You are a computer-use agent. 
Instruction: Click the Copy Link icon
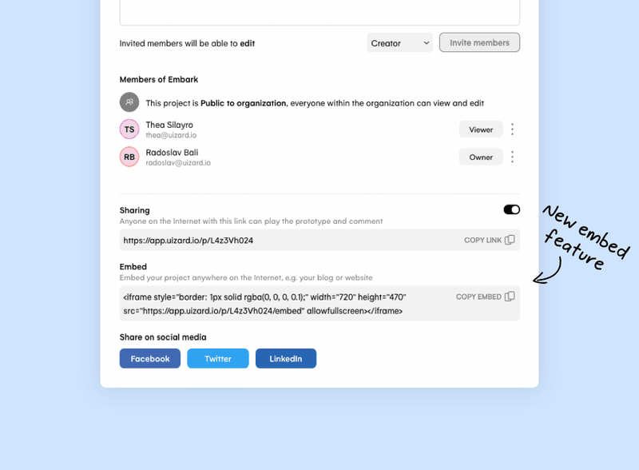click(x=509, y=240)
